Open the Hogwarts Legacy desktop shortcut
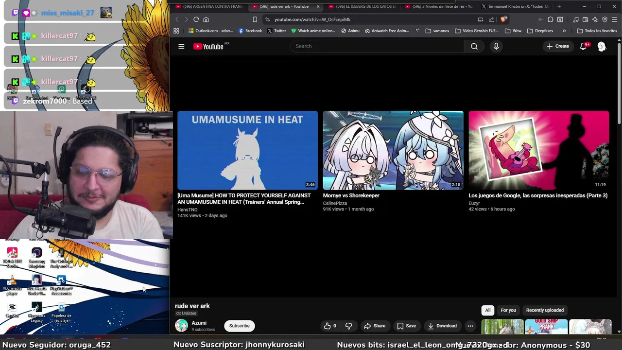This screenshot has width=622, height=350. coord(36,313)
